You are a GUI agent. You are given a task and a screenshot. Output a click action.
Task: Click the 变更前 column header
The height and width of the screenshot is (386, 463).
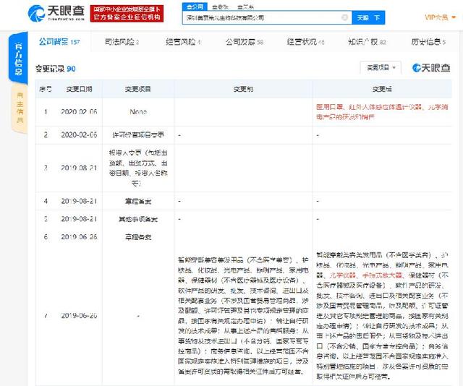tap(243, 89)
